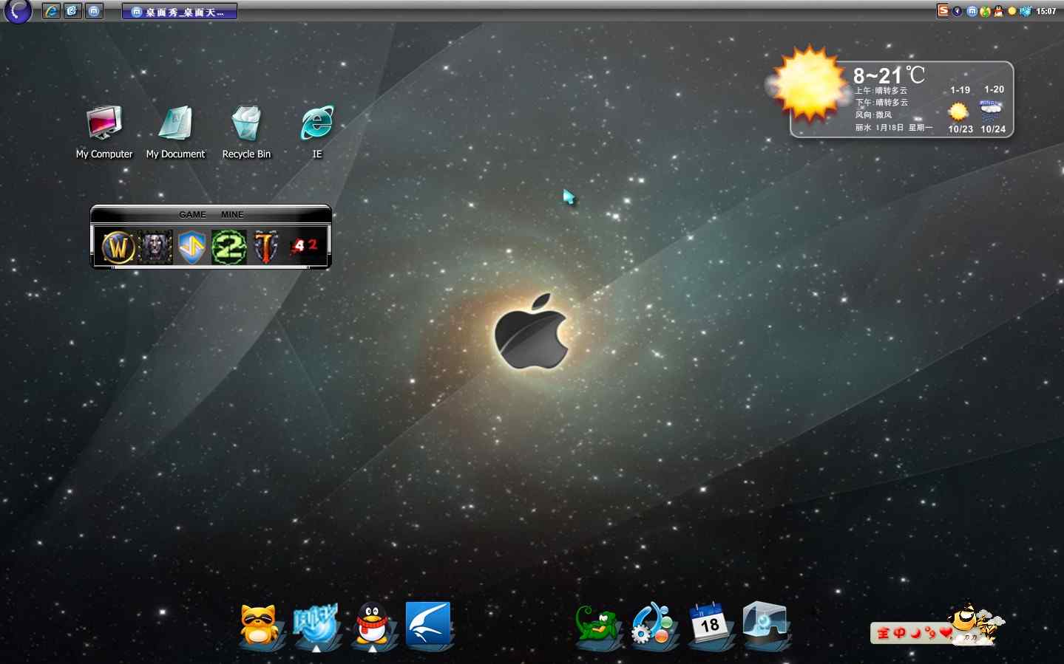The height and width of the screenshot is (664, 1064).
Task: Click the green and yellow tray icon
Action: pyautogui.click(x=985, y=11)
